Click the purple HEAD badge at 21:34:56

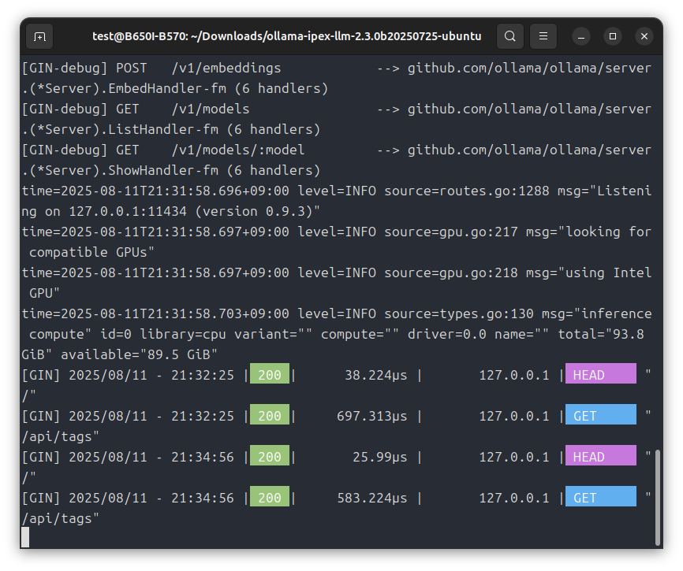[x=601, y=456]
